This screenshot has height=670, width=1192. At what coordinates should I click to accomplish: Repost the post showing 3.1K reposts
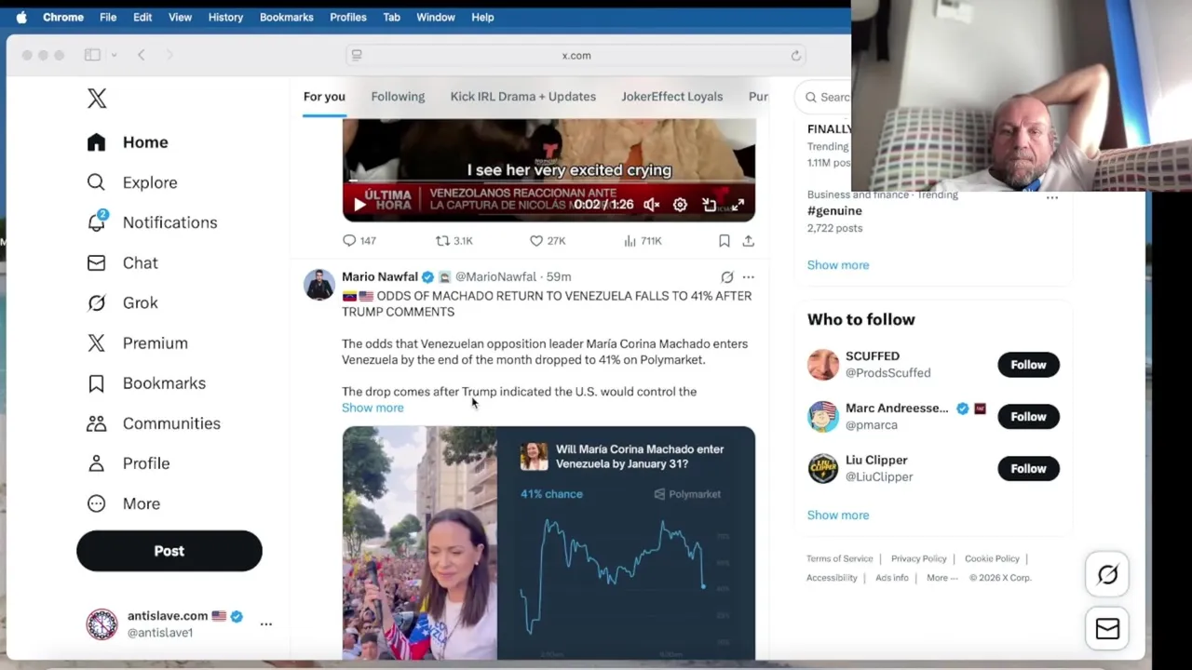pos(454,240)
